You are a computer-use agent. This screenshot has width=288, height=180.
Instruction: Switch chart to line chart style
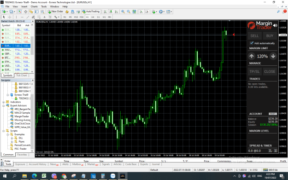(x=117, y=12)
